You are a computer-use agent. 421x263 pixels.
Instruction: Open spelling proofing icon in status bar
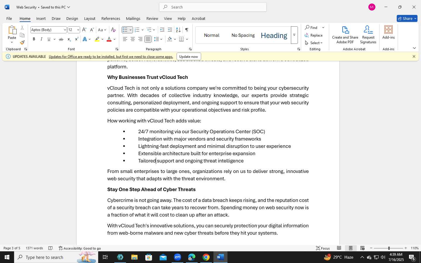coord(50,248)
